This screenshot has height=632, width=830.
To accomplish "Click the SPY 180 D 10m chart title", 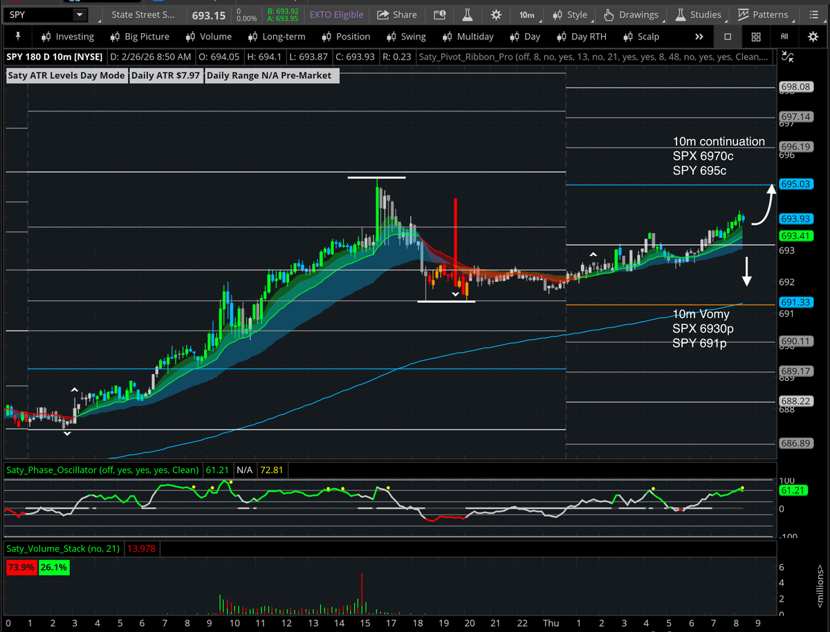I will point(55,57).
